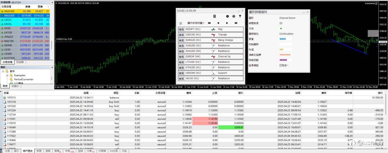Click the HK50 symbol arrow icon
This screenshot has width=388, height=153.
2,28
